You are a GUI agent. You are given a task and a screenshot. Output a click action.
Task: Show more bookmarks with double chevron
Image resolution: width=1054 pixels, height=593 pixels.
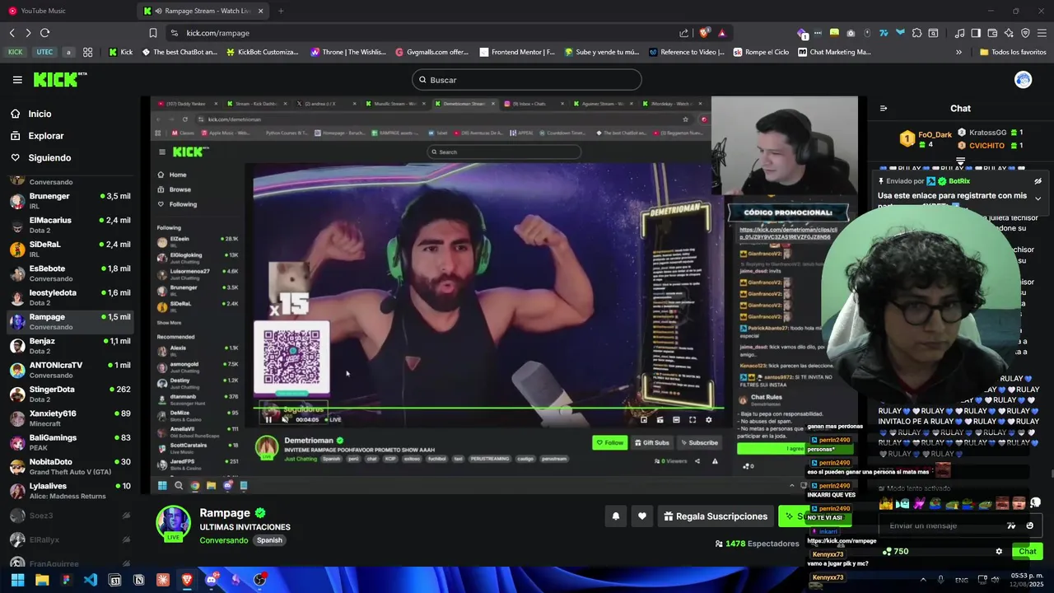tap(958, 52)
